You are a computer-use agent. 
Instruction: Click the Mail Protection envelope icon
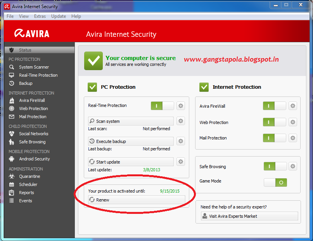click(12, 117)
